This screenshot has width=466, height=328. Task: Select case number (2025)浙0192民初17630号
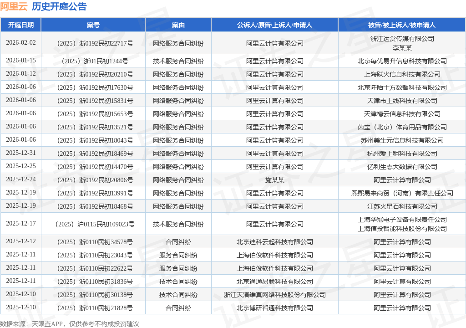[x=95, y=87]
